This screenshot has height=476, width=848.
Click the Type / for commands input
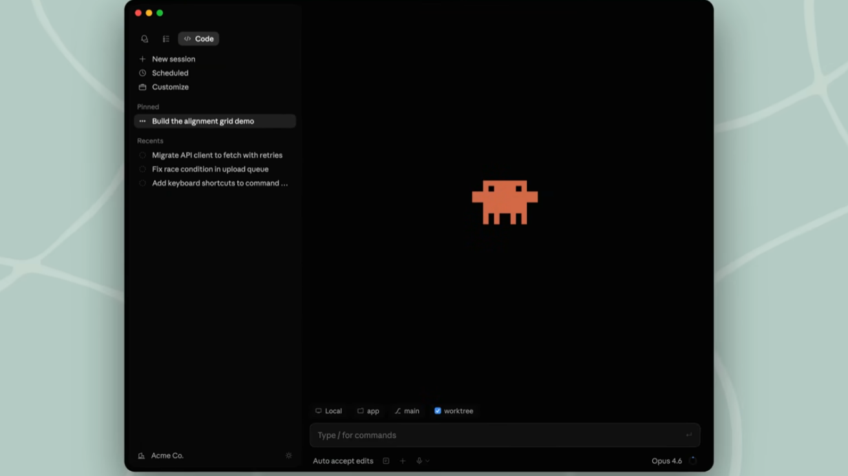498,435
